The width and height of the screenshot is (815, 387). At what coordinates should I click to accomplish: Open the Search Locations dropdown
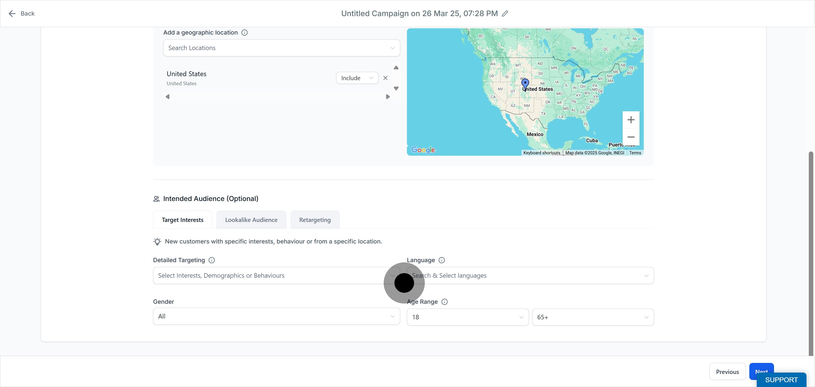pyautogui.click(x=281, y=48)
